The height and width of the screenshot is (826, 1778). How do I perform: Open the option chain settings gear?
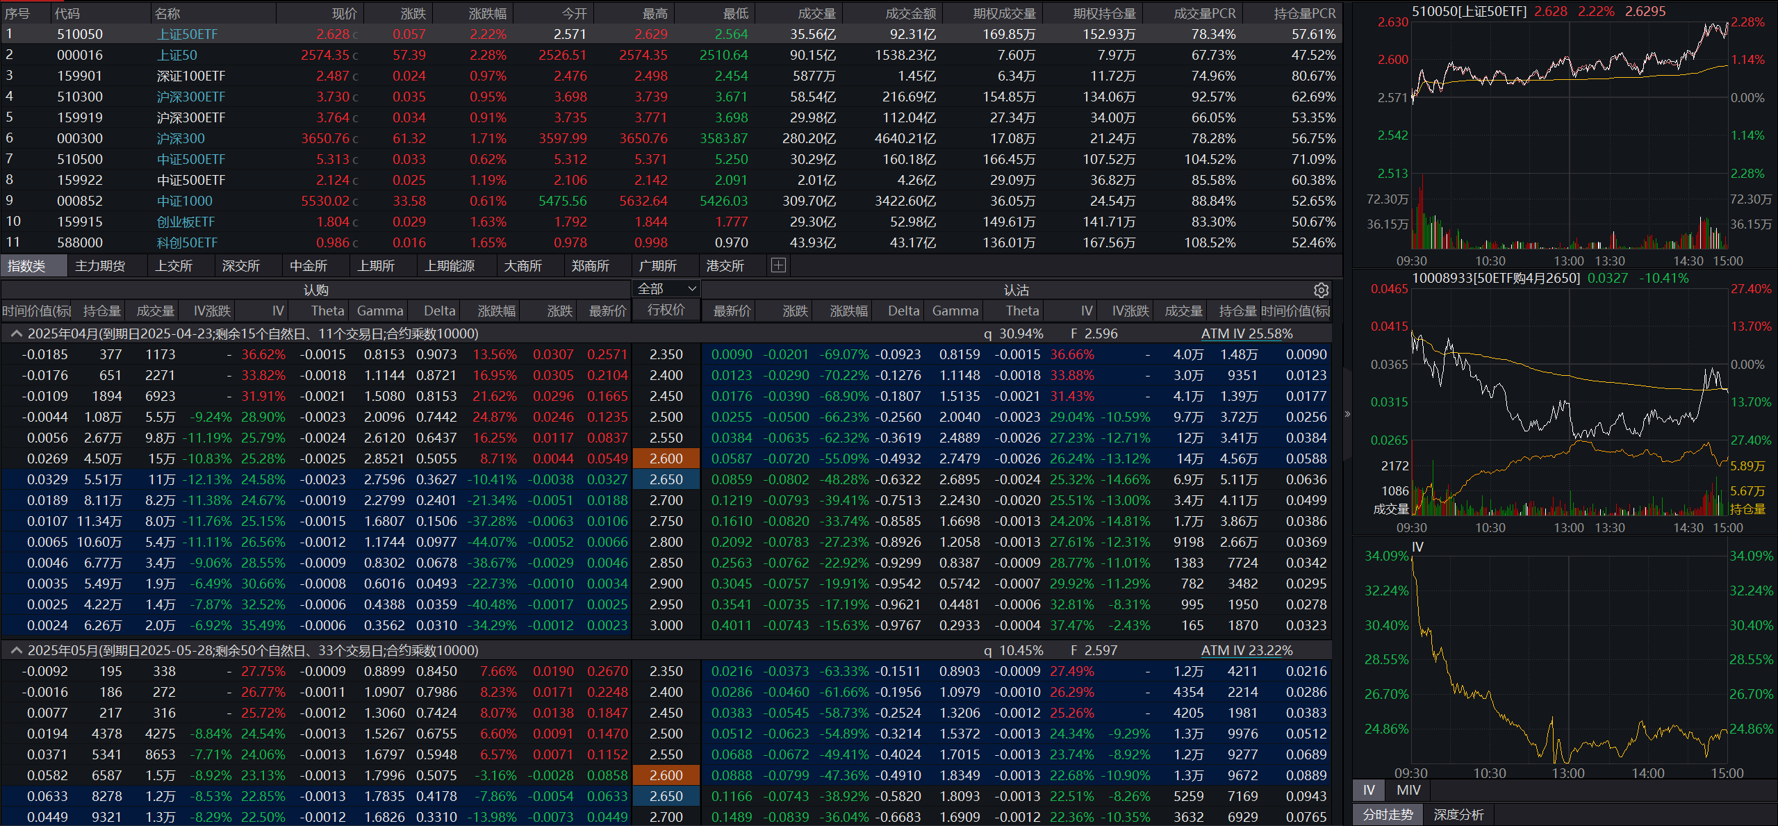coord(1321,290)
